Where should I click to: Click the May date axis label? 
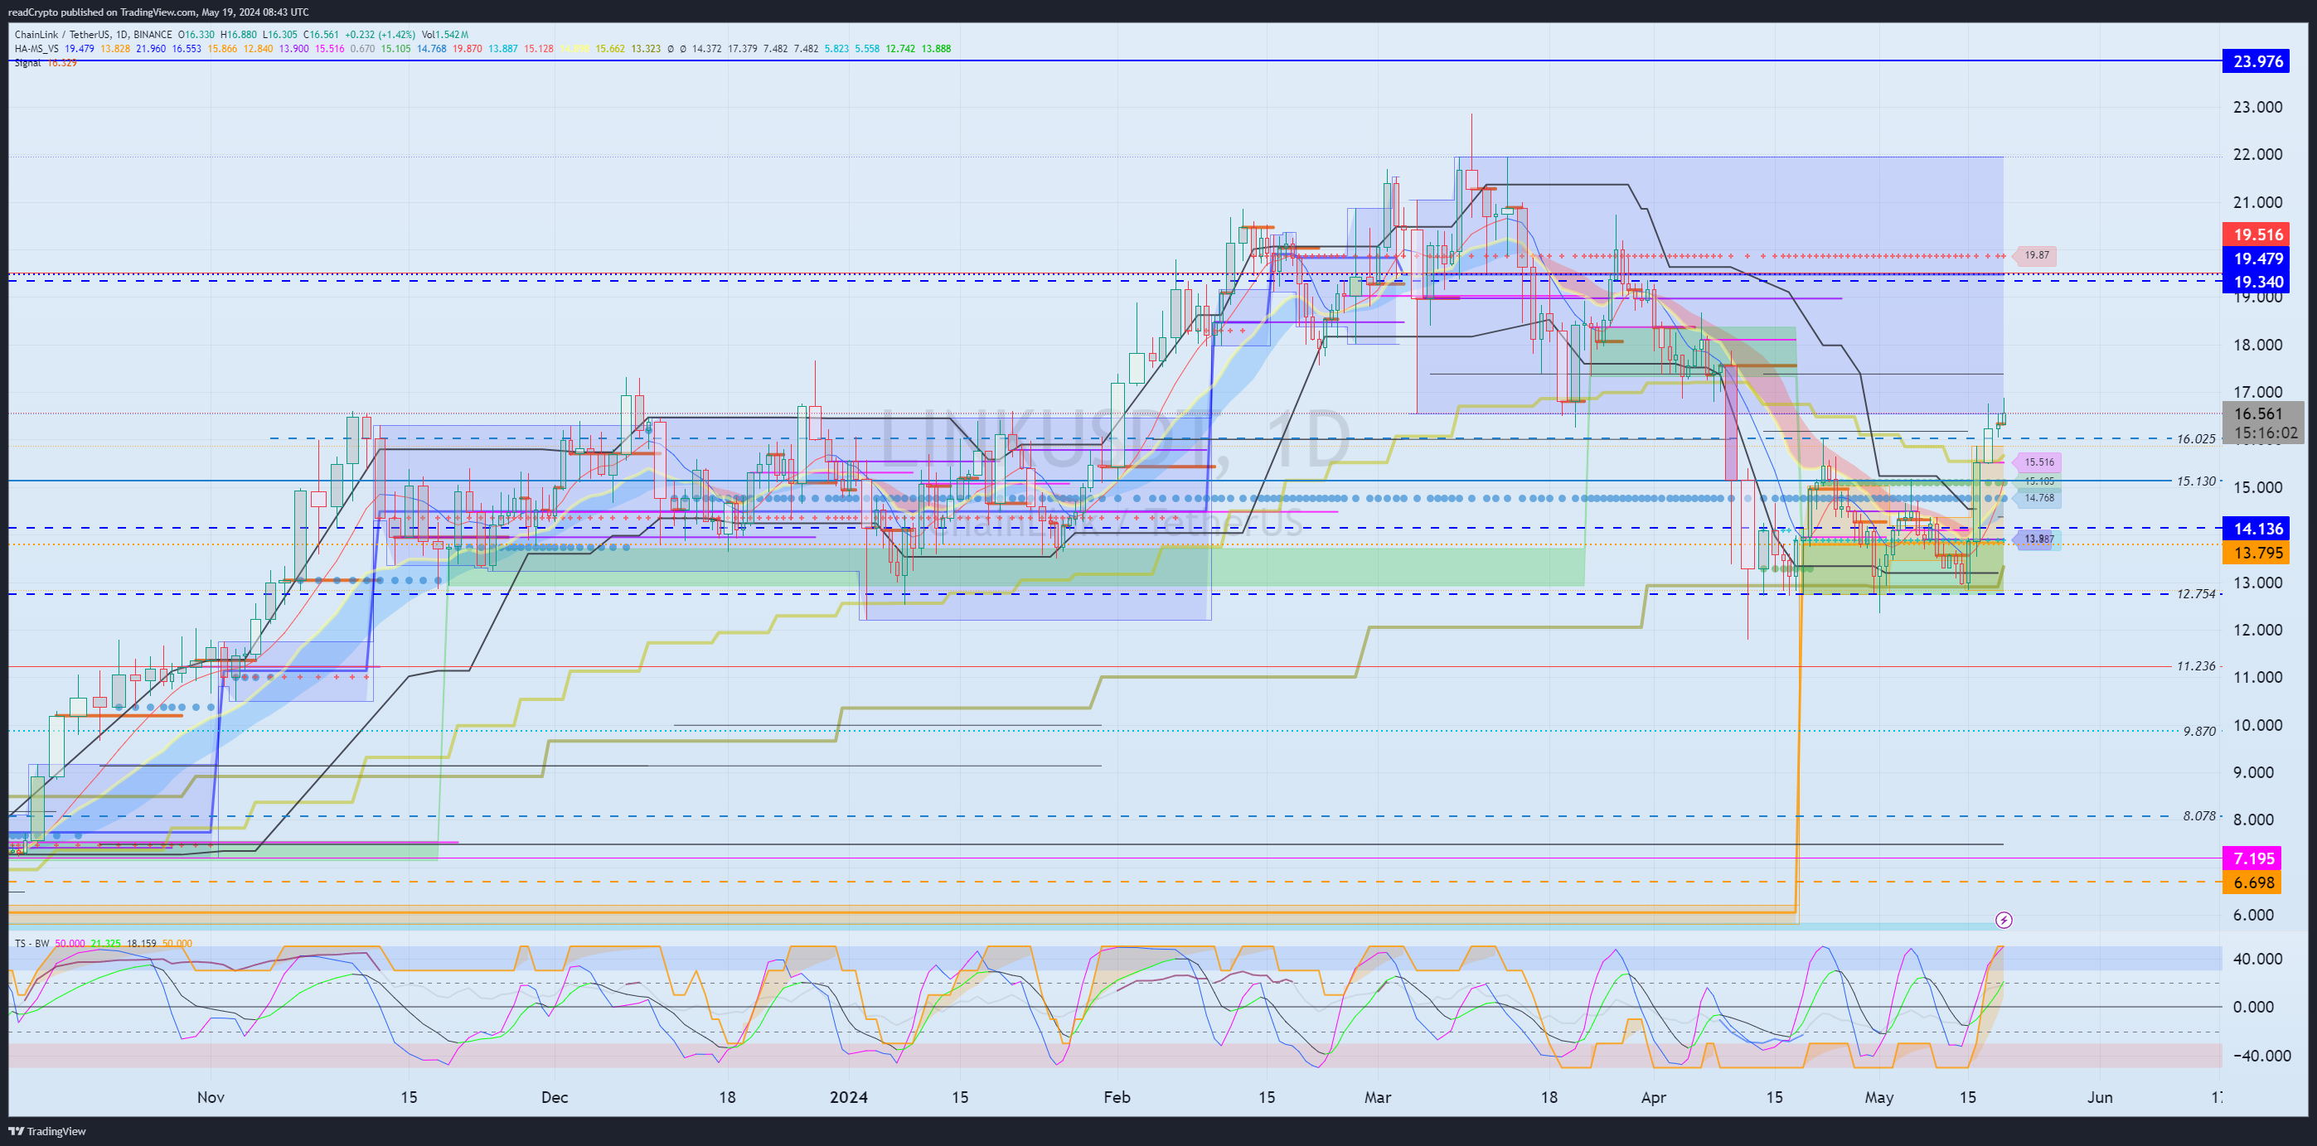pos(1879,1096)
